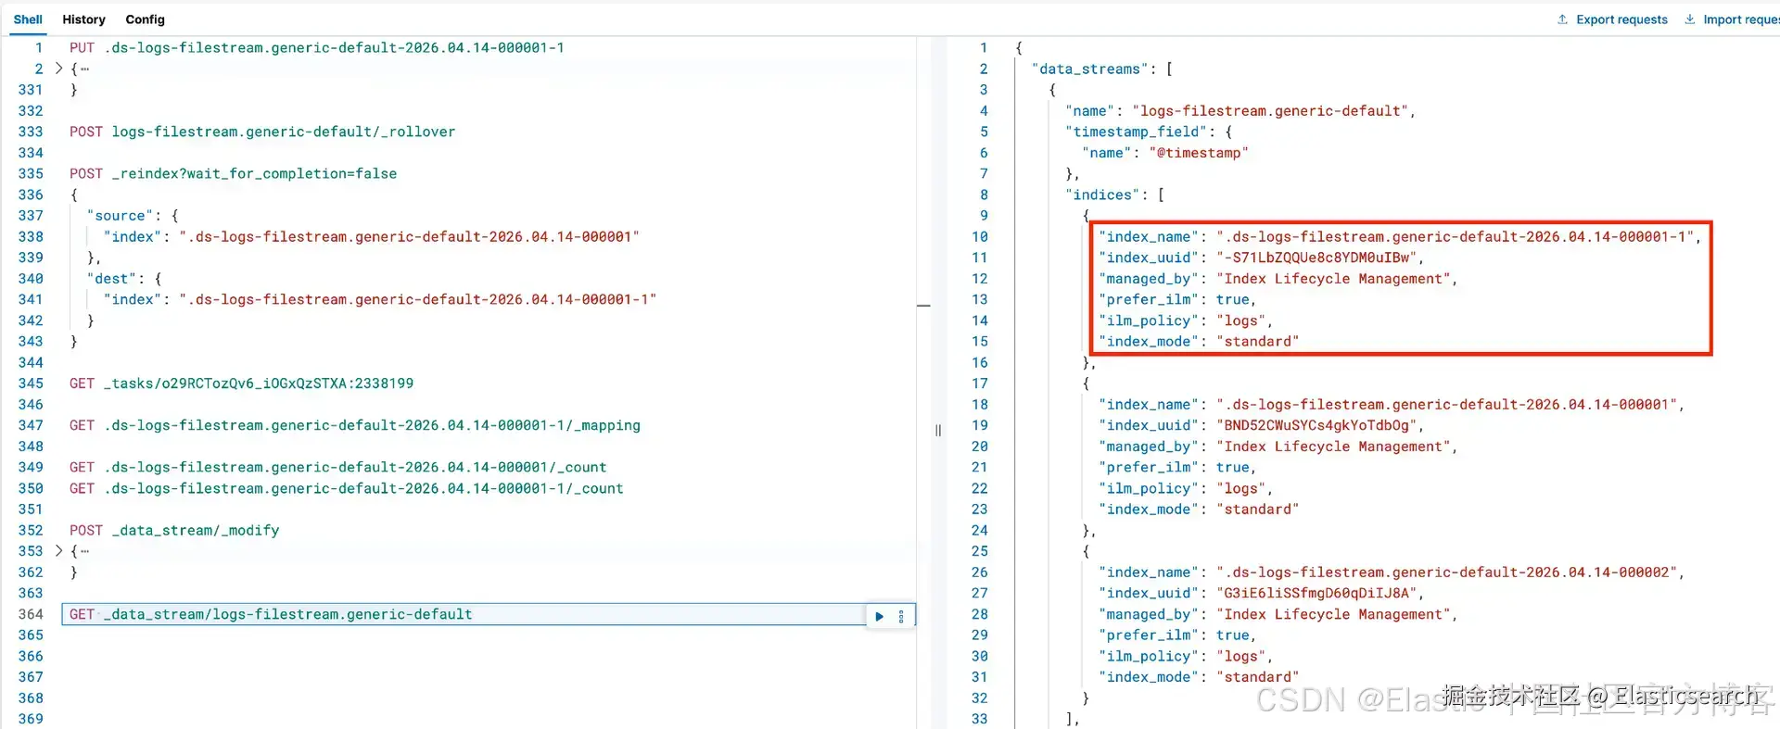Select the POST logs-filestream.generic-default/_rollover request
1780x729 pixels.
[262, 132]
